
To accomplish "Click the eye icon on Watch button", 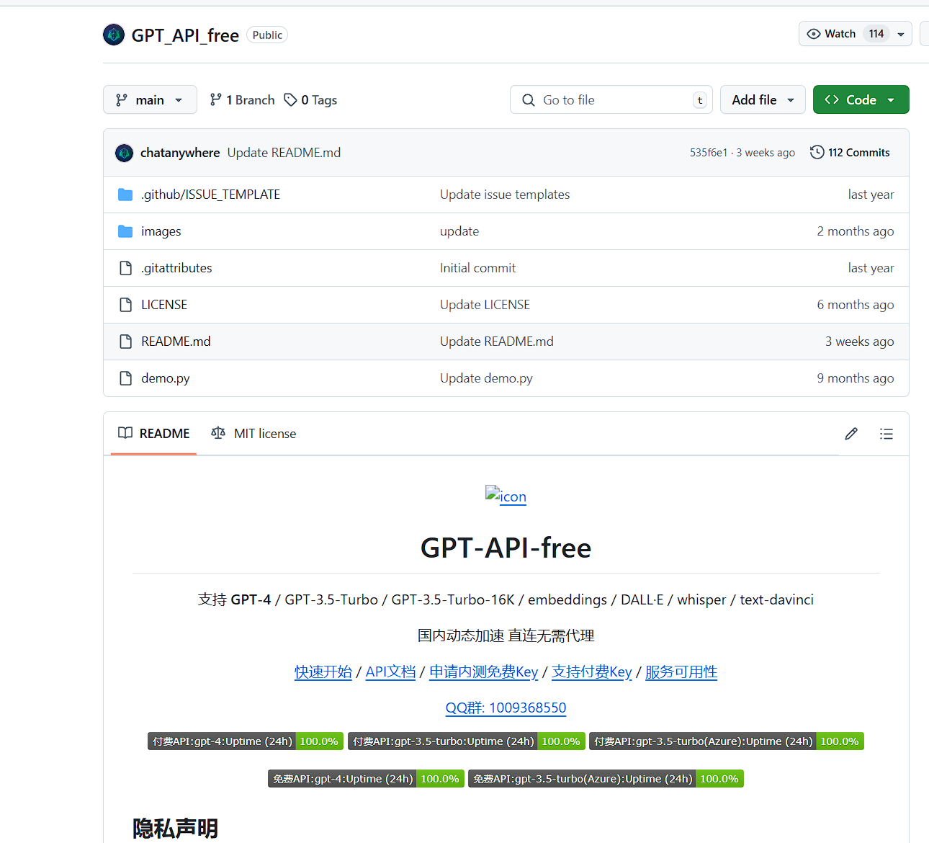I will click(x=814, y=34).
